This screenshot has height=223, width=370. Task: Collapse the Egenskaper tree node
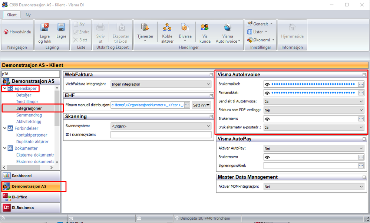click(x=4, y=89)
